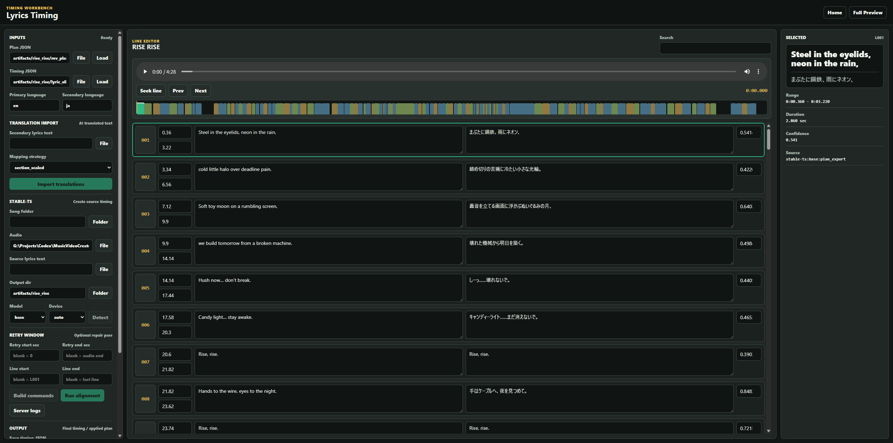Image resolution: width=893 pixels, height=443 pixels.
Task: Edit the 'Candy light... stay awake.' lyric
Action: point(329,325)
